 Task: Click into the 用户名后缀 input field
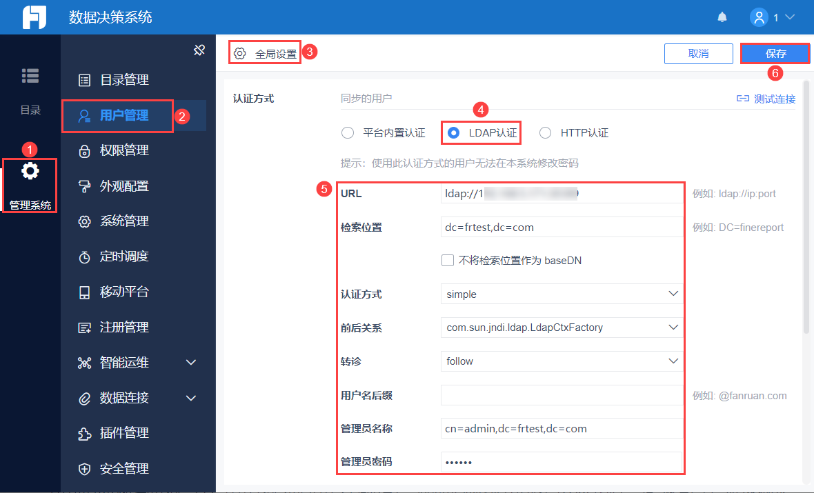[x=562, y=395]
